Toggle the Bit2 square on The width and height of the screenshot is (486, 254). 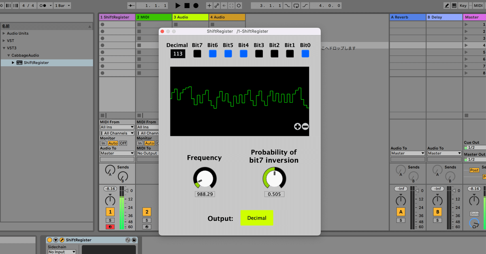[274, 53]
